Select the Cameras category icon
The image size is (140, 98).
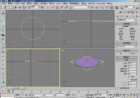[127, 16]
